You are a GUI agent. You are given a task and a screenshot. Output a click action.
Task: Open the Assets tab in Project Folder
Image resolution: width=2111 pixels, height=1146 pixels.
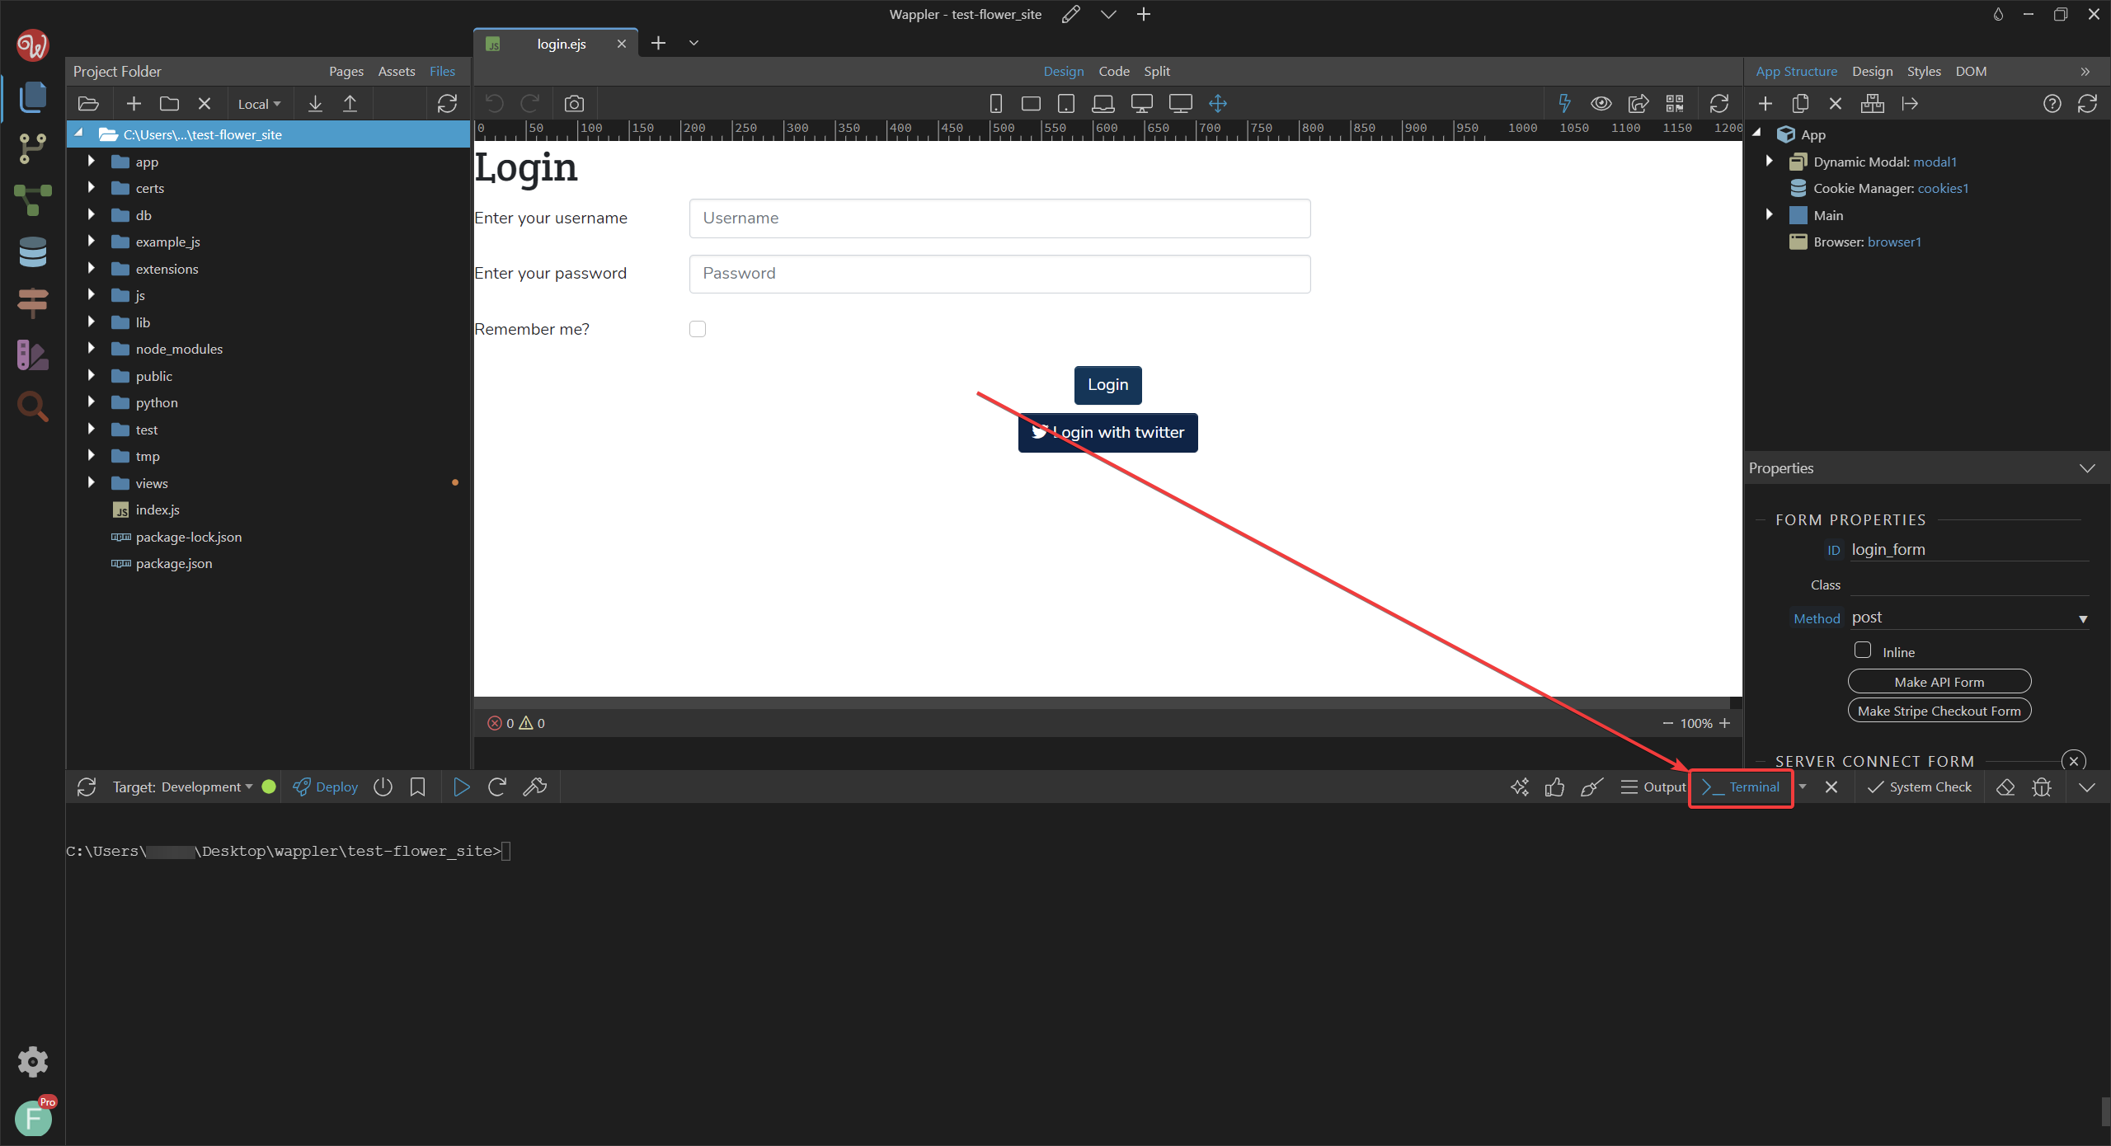(397, 71)
